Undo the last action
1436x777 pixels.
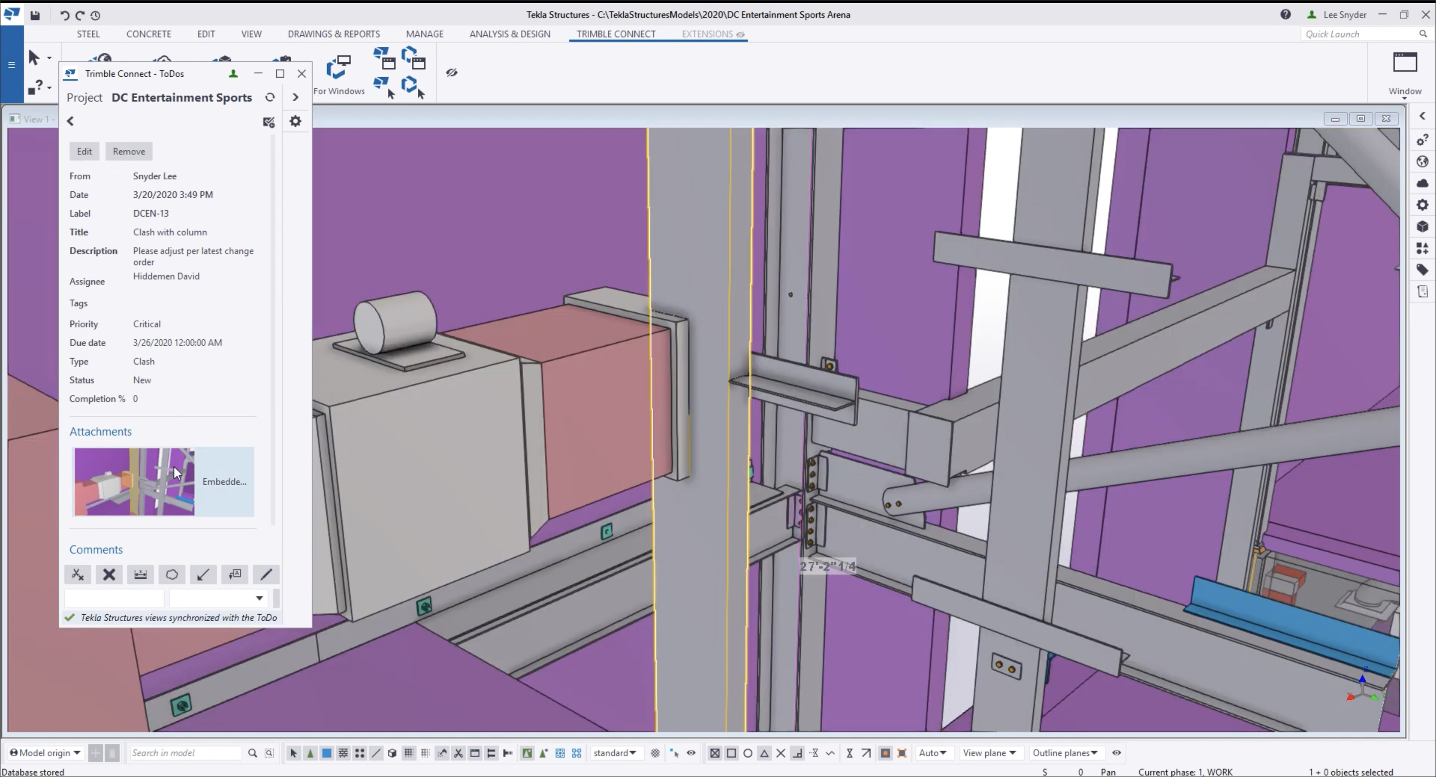click(x=65, y=15)
